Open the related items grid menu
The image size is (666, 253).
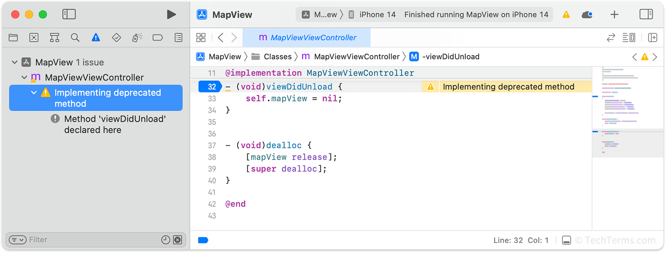coord(201,38)
